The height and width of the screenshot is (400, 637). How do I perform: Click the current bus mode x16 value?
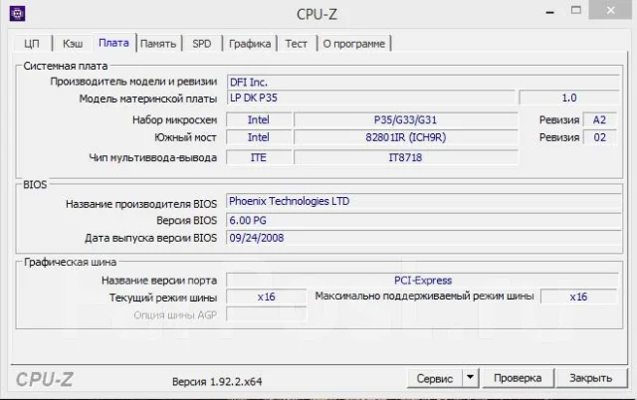pos(266,297)
